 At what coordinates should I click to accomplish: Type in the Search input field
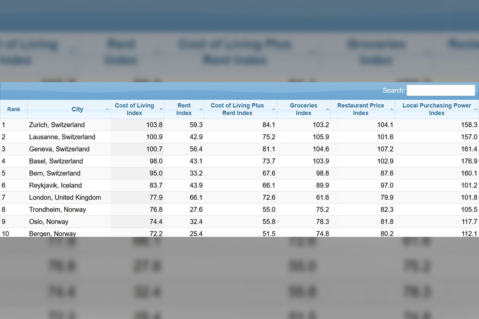tap(441, 91)
